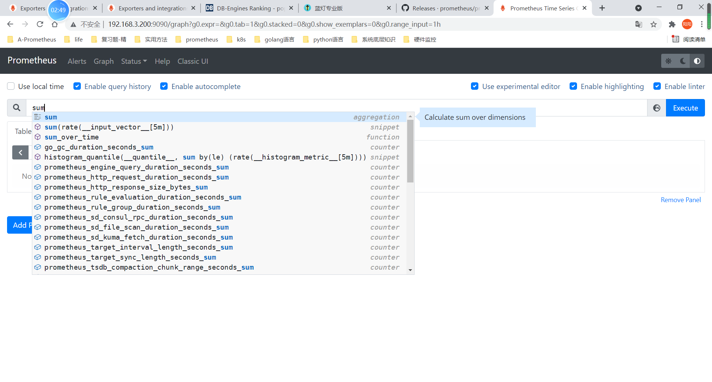Click the insecure site warning icon
Viewport: 712px width, 382px height.
[73, 24]
